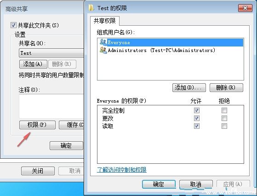Click 删除(R) button in permissions dialog

coord(226,87)
